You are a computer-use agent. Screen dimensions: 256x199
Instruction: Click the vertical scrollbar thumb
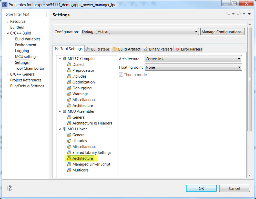pyautogui.click(x=250, y=79)
